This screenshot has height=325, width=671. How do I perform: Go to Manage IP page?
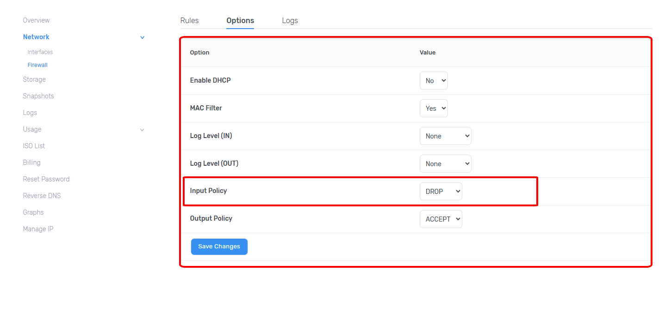coord(38,229)
